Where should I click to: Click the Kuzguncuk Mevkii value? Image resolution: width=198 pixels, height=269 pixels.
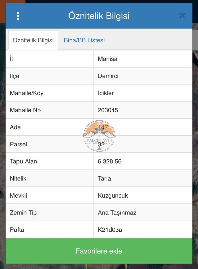[113, 196]
